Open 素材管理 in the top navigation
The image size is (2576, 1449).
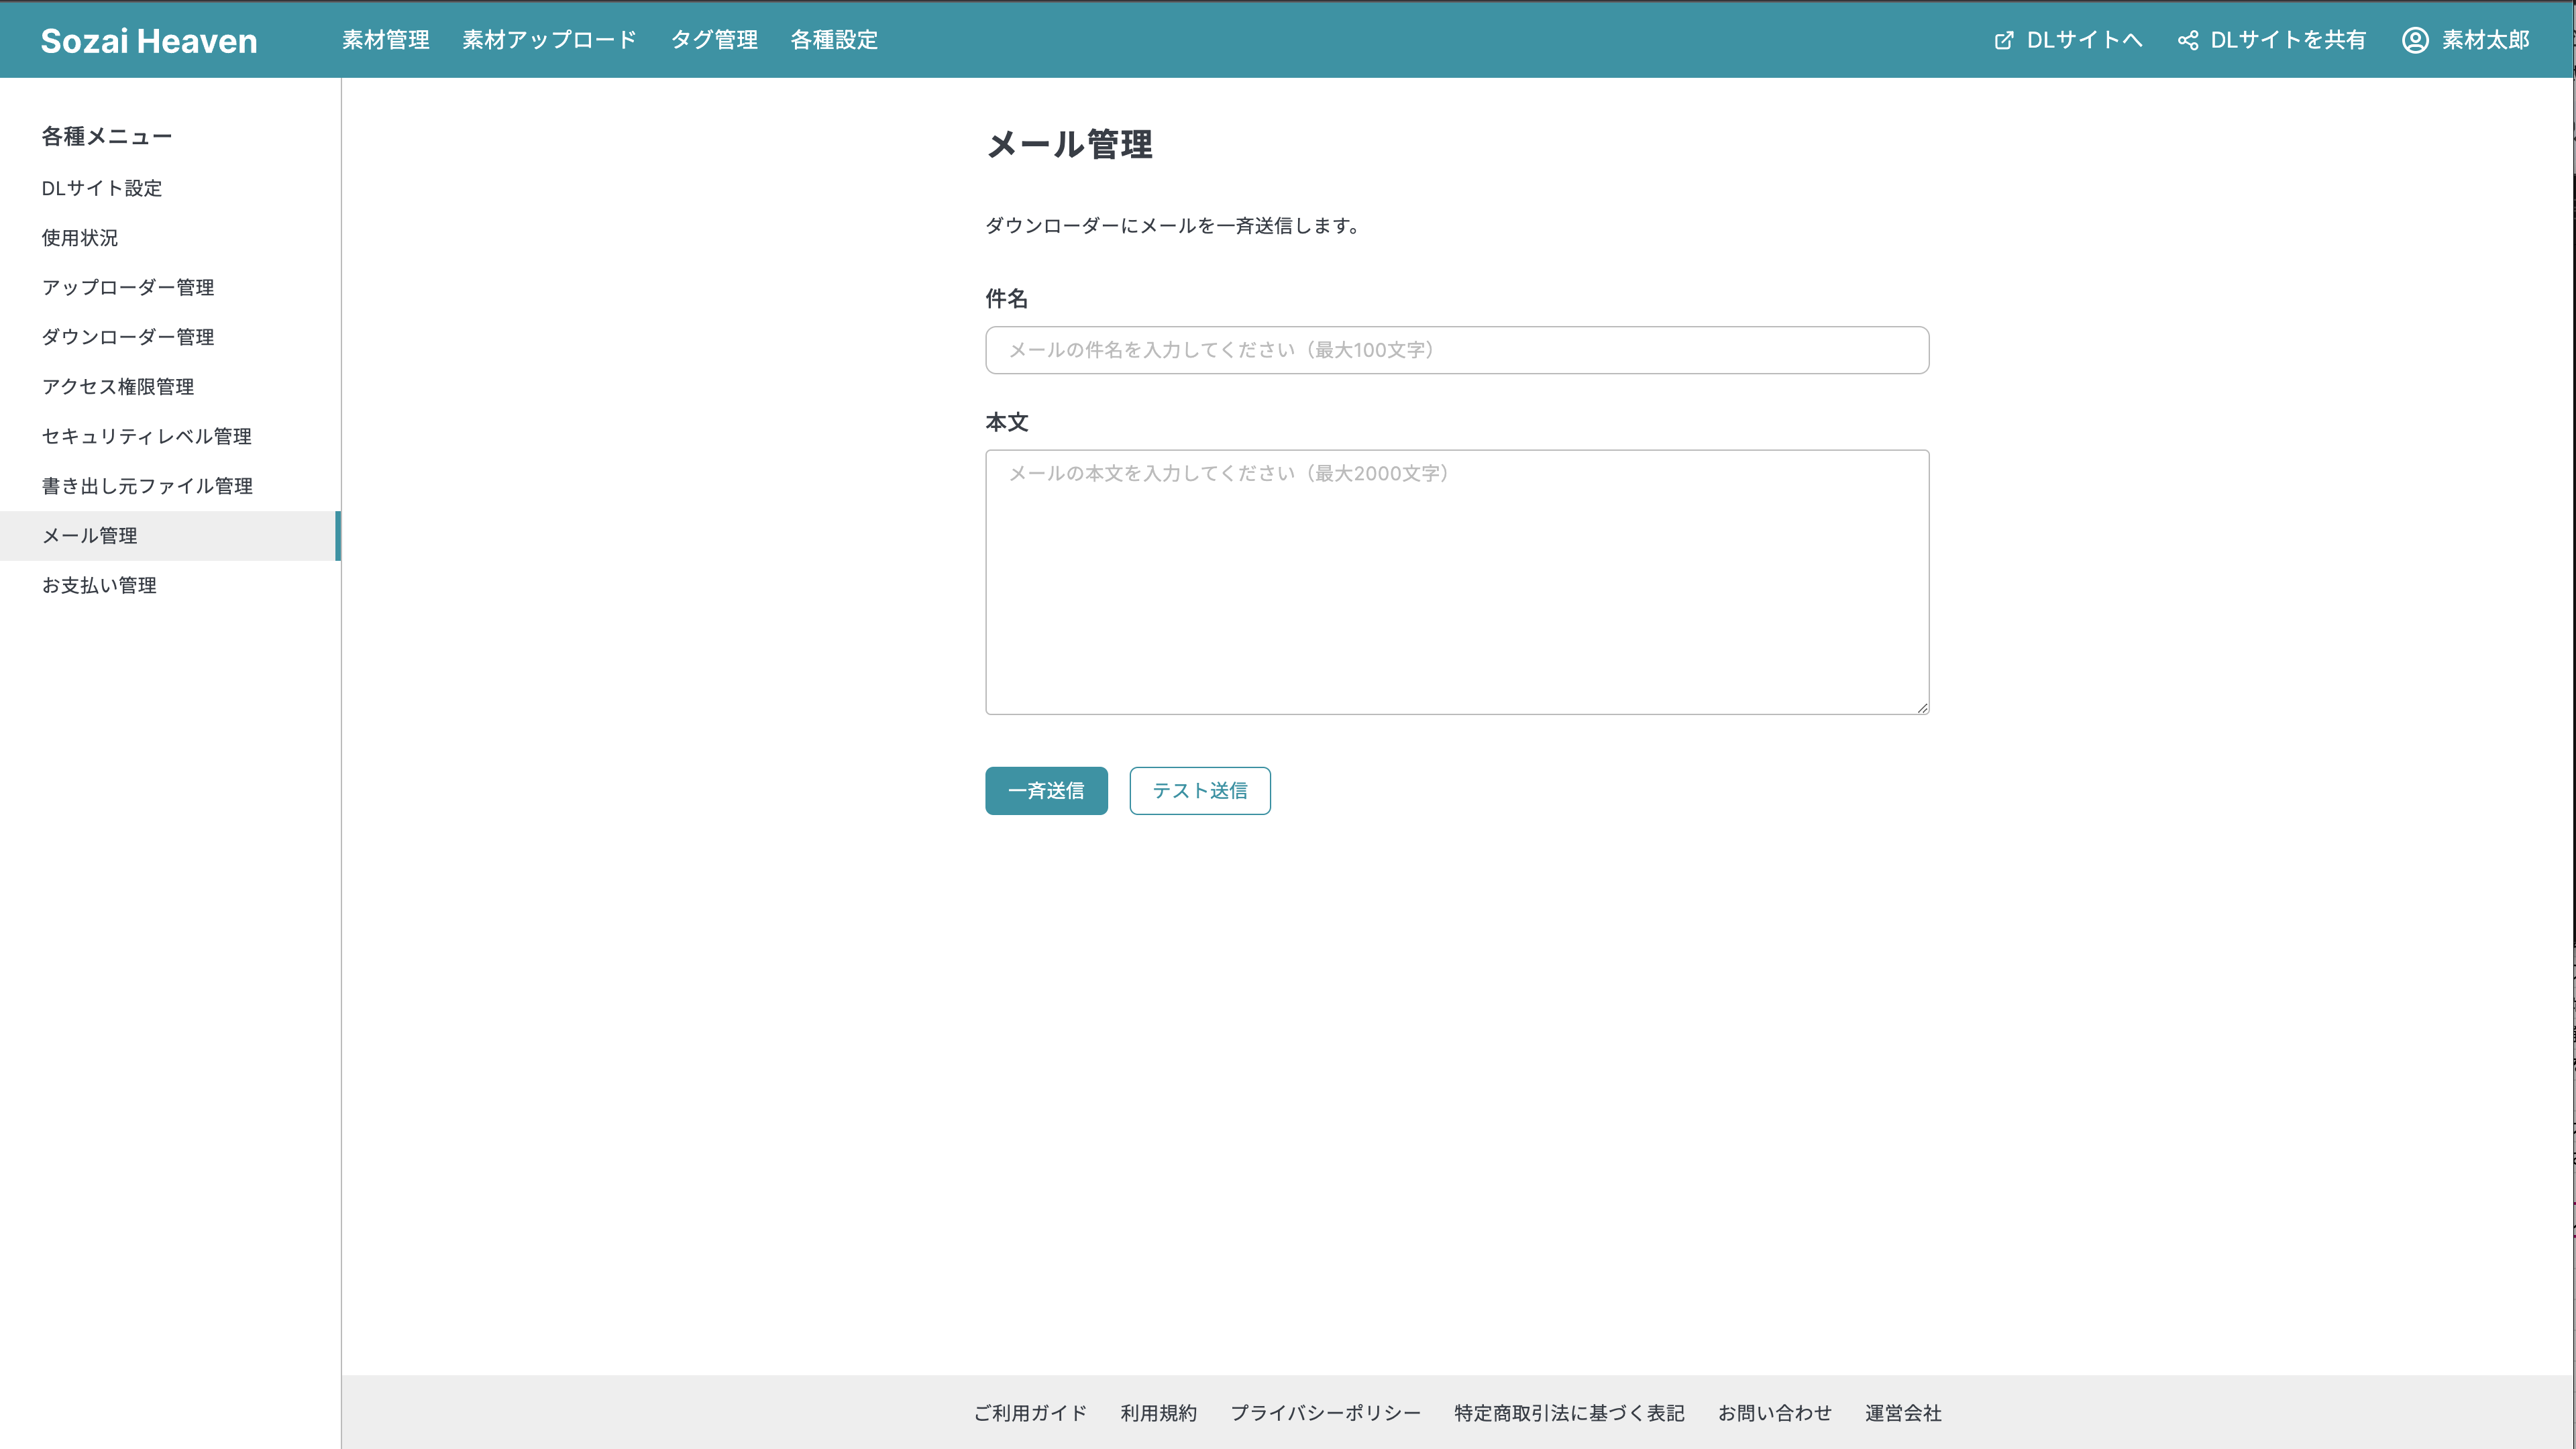pyautogui.click(x=385, y=40)
